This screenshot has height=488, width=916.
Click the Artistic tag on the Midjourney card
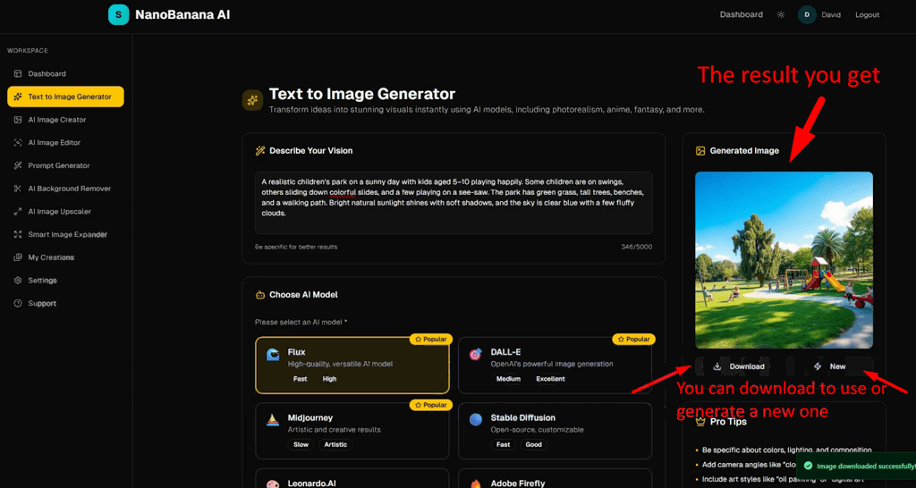(335, 445)
